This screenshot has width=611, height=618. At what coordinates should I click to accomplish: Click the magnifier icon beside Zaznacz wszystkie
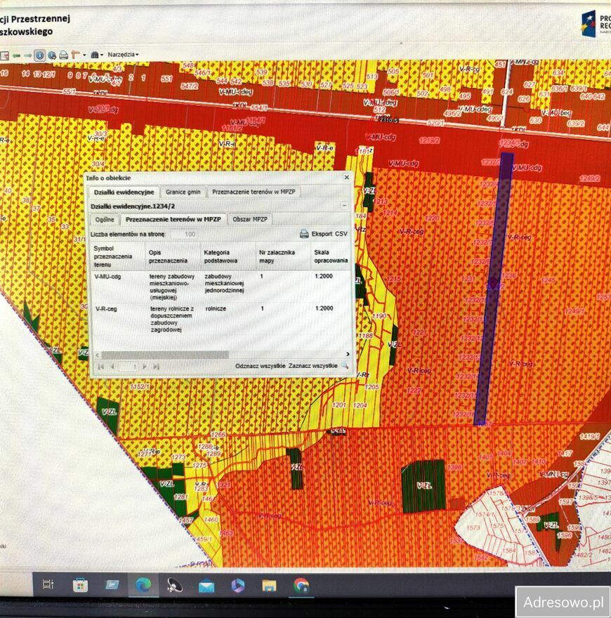coord(345,366)
